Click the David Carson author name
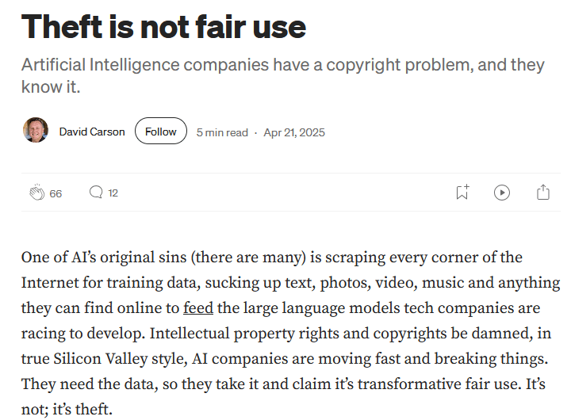This screenshot has width=571, height=420. coord(92,132)
